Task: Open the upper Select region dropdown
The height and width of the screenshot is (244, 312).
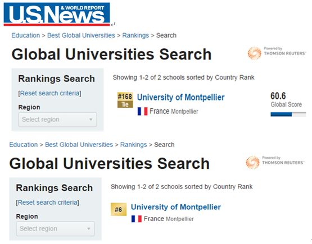Action: pyautogui.click(x=57, y=119)
